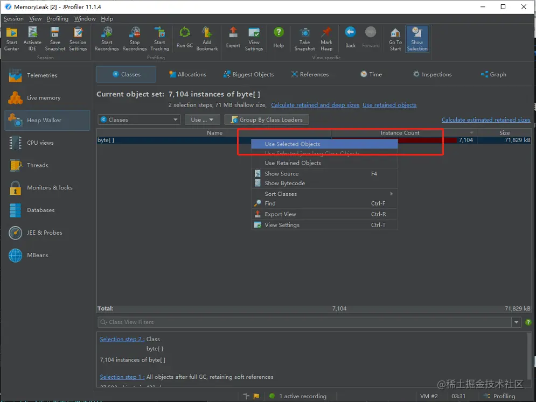Expand the Sort Classes submenu
Screen dimensions: 536x402
coord(324,194)
